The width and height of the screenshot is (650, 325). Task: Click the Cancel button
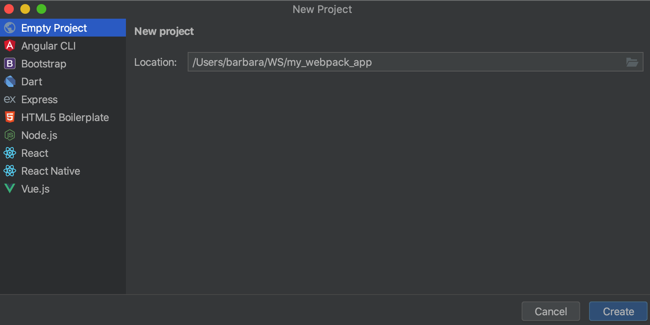[550, 311]
